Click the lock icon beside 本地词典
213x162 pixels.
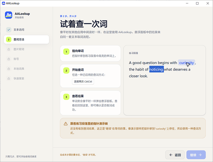click(x=9, y=69)
